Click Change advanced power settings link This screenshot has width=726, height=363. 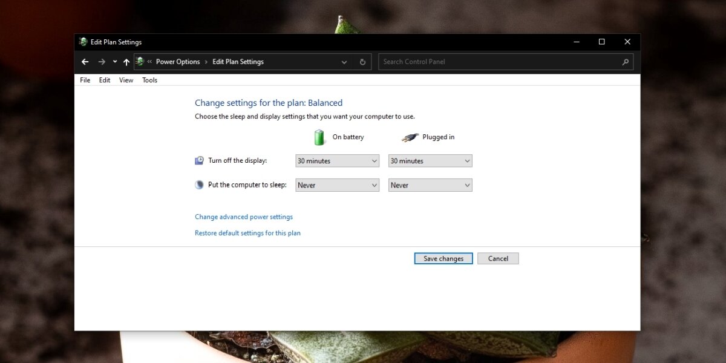(x=243, y=216)
